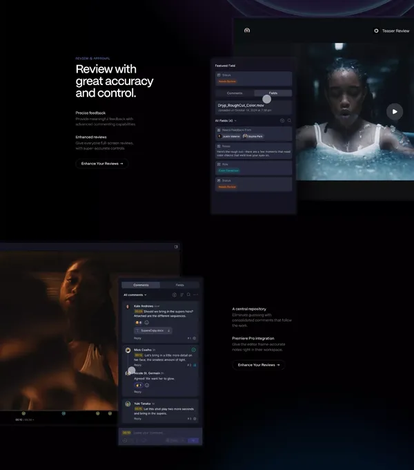Play the Teaser Review video
This screenshot has height=470, width=414.
395,111
